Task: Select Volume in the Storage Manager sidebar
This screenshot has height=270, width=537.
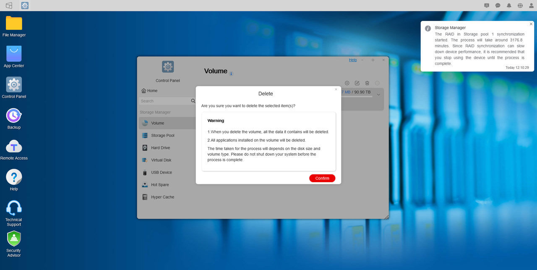Action: click(x=167, y=123)
